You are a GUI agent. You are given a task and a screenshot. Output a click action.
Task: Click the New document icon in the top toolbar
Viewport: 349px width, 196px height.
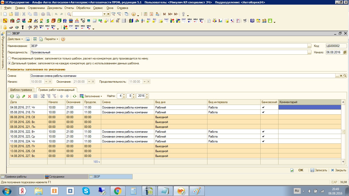[5, 14]
